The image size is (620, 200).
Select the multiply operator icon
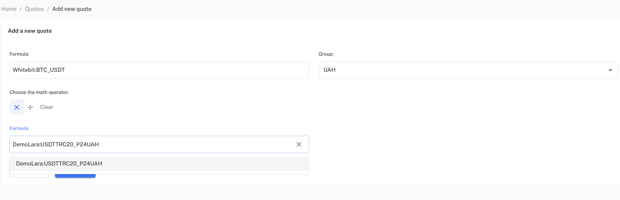pos(17,107)
